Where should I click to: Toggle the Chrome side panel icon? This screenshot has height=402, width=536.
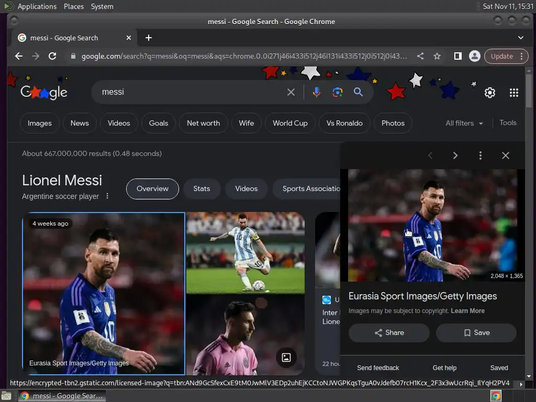tap(457, 56)
